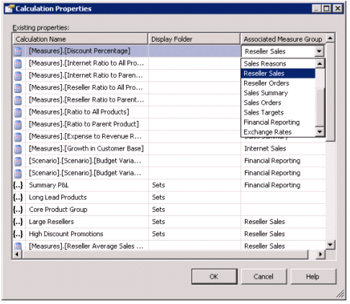
Task: Select [Measures].[Ratio to All Products] row
Action: tap(79, 112)
